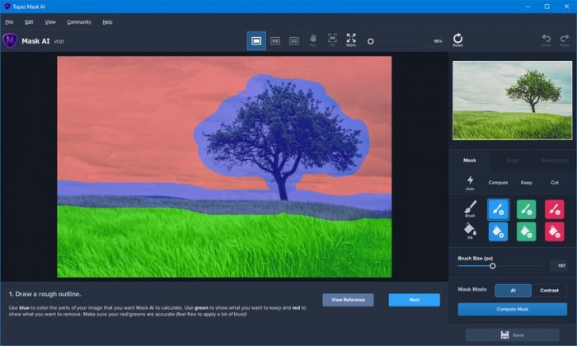Image resolution: width=577 pixels, height=346 pixels.
Task: Open the View menu
Action: point(50,22)
